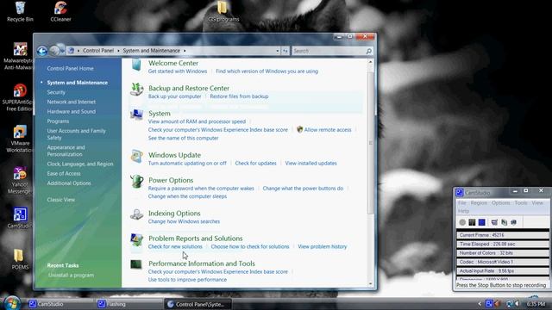Screen dimensions: 552x310
Task: Click the CamStudio icon in the system tray
Action: click(x=489, y=304)
